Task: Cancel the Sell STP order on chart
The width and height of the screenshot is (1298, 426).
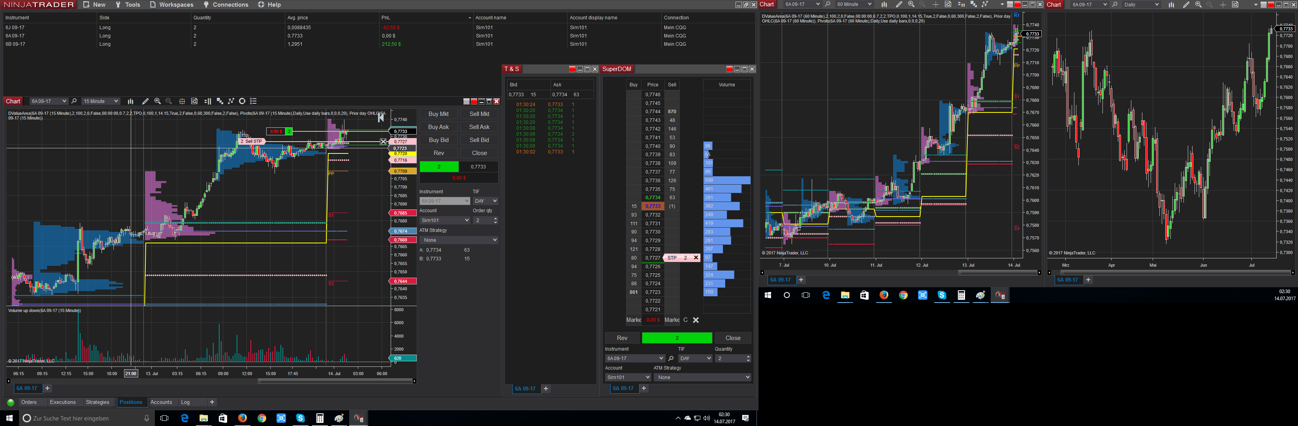Action: (383, 142)
